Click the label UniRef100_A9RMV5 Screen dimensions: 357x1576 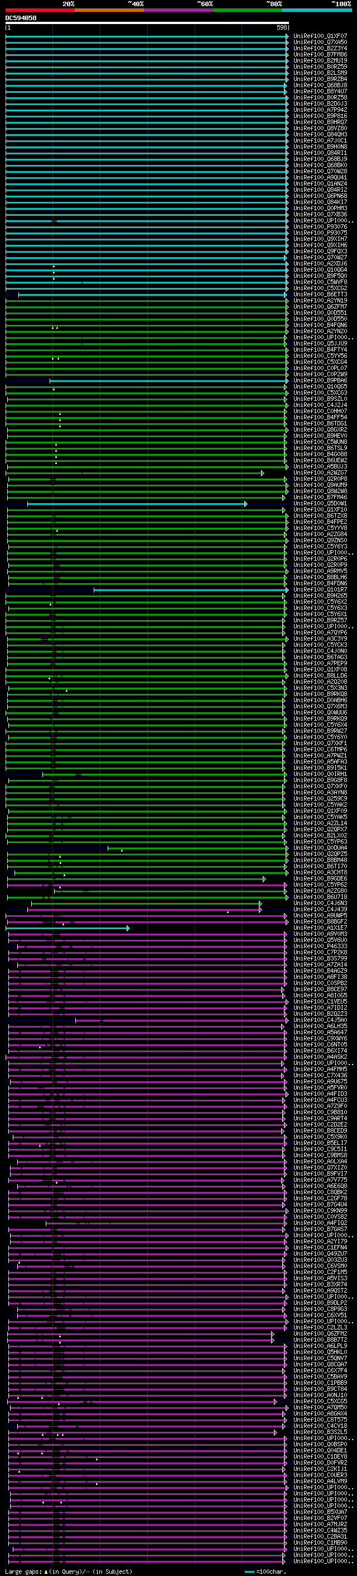coord(320,571)
